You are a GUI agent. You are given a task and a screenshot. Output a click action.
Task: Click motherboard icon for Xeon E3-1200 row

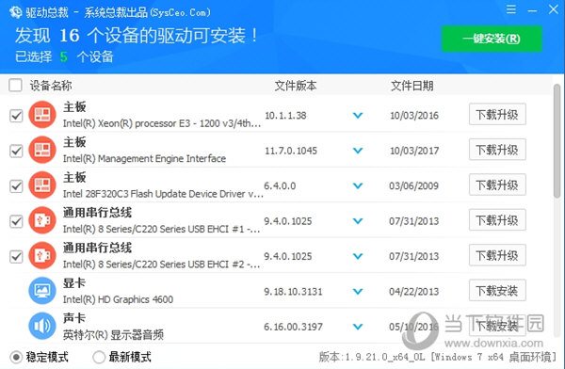click(42, 115)
